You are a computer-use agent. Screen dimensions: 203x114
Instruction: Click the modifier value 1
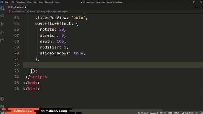(65, 47)
